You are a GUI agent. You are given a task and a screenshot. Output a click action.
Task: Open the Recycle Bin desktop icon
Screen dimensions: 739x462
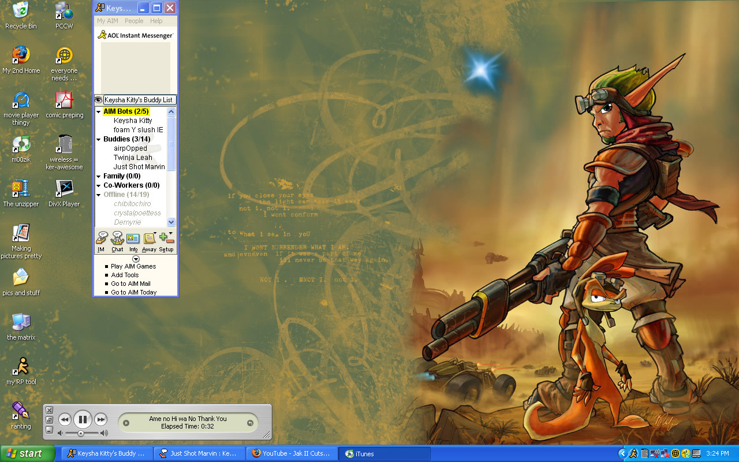click(21, 16)
